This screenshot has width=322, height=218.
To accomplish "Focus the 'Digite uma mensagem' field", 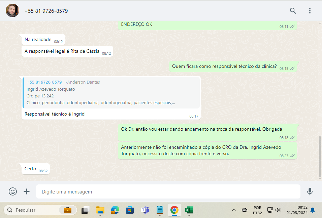I will click(x=168, y=191).
